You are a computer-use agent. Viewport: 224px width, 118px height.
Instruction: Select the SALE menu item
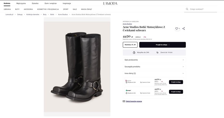75,9
